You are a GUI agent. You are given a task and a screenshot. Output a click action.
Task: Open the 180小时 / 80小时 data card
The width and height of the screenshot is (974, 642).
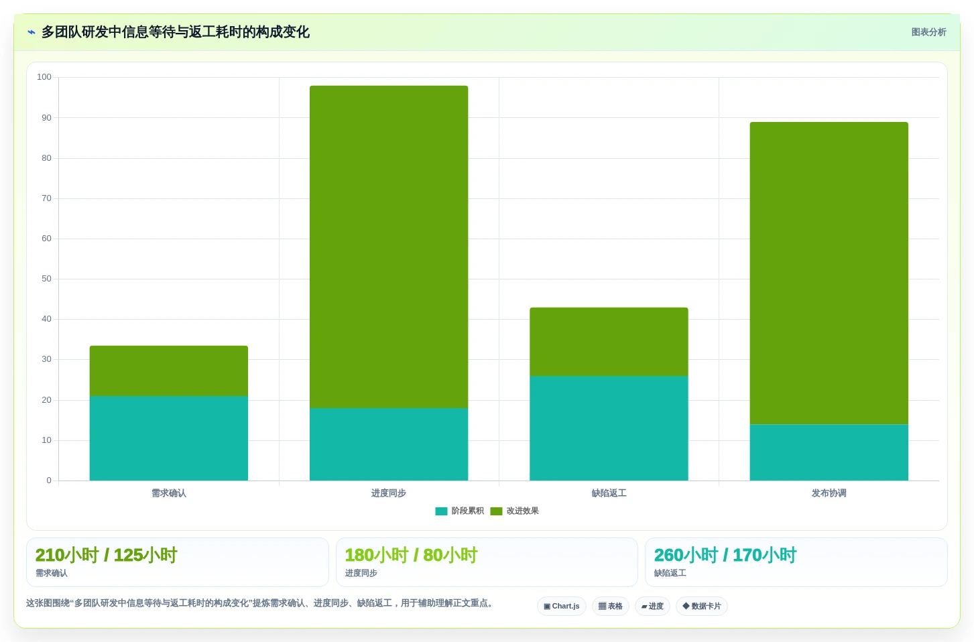[487, 562]
